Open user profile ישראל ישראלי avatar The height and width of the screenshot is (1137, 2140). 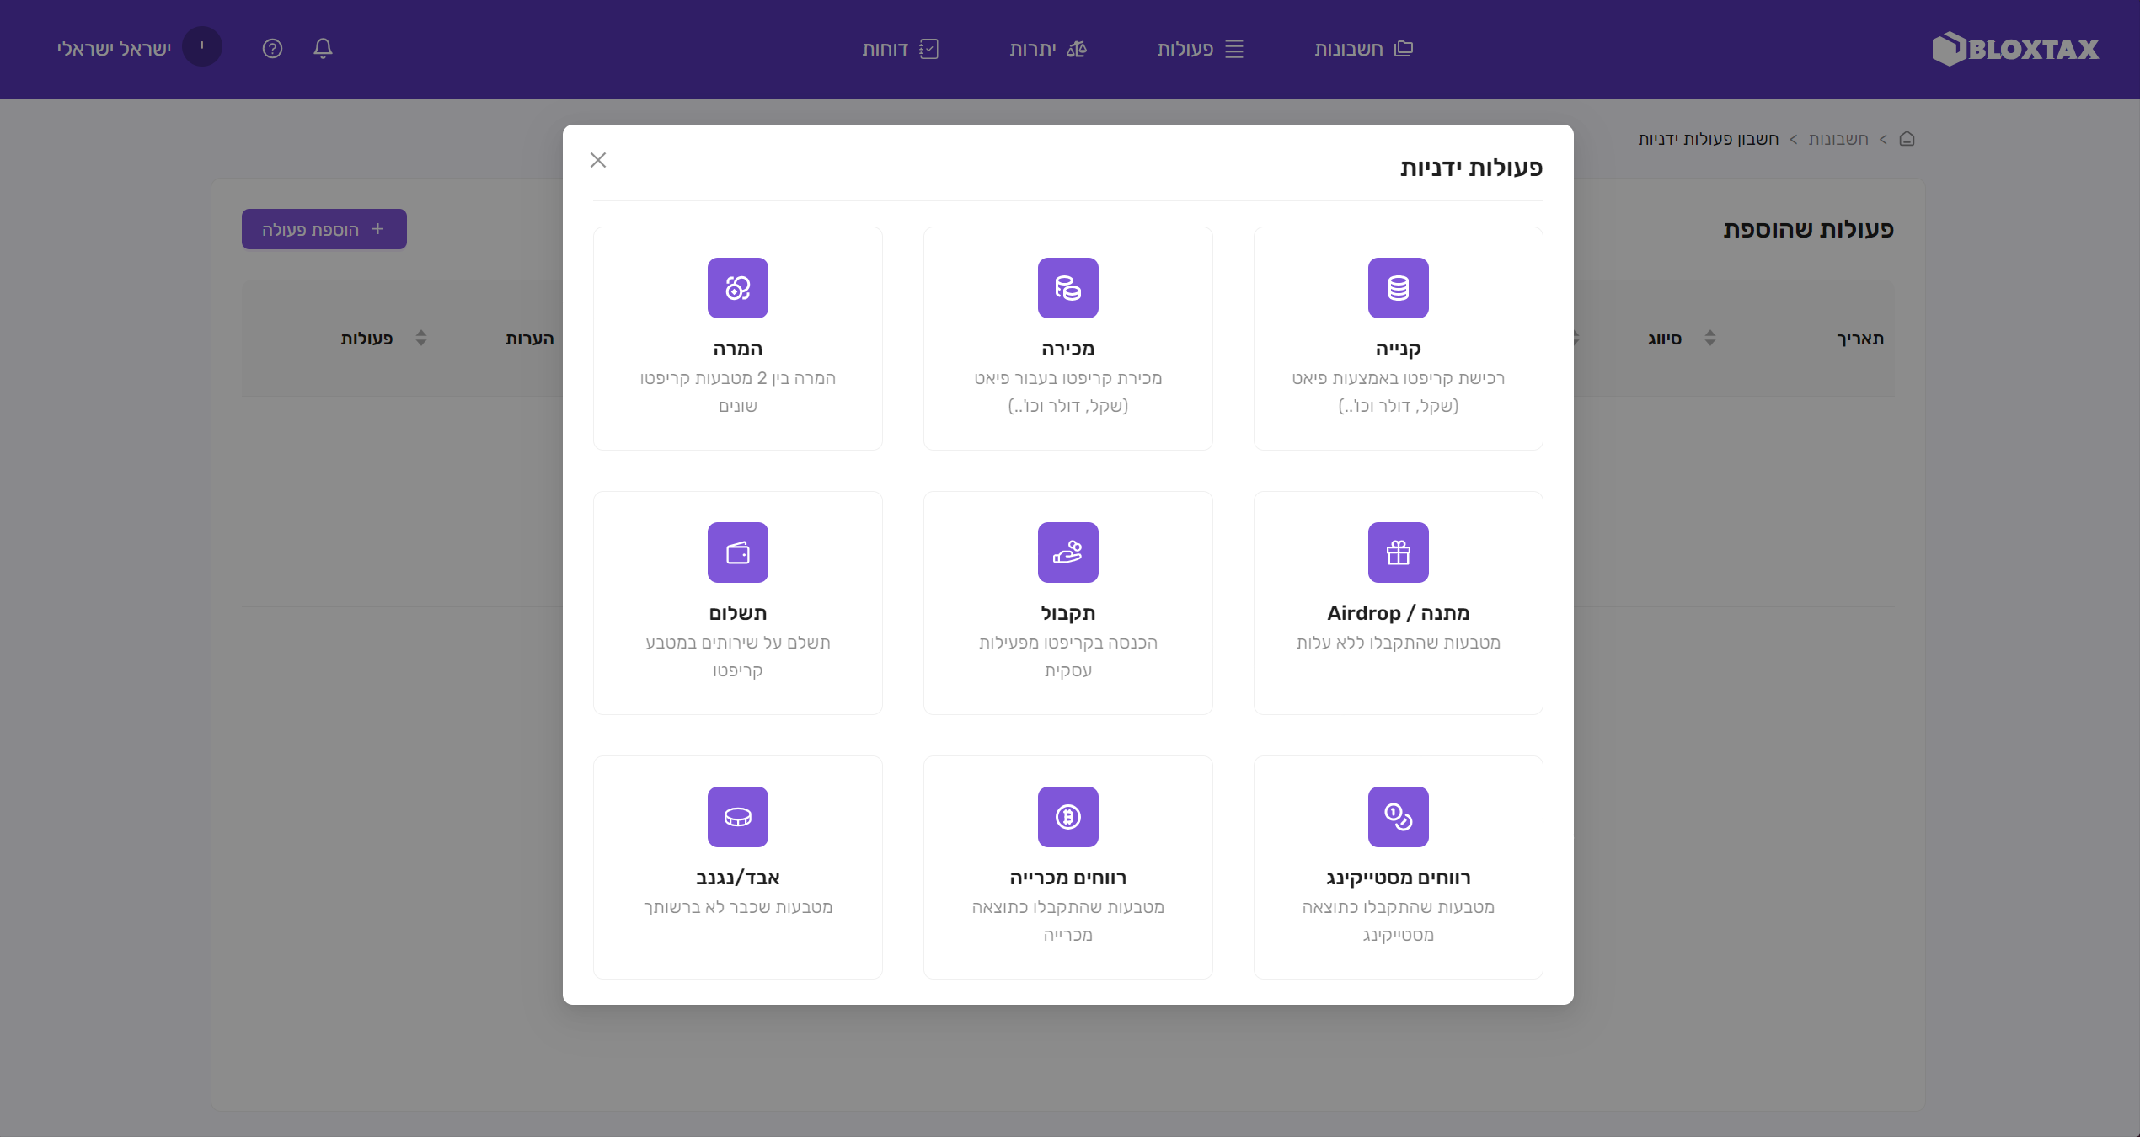(202, 46)
